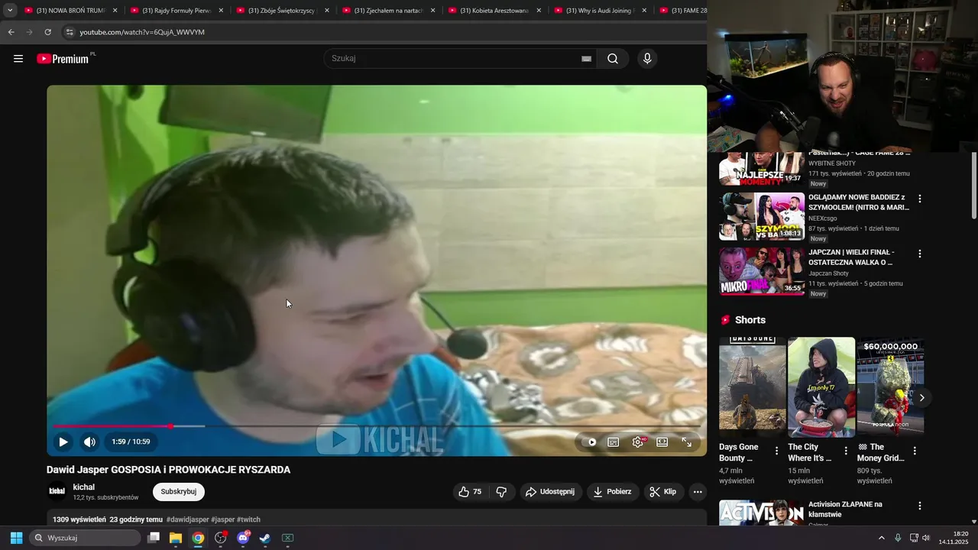Click the progress bar scrubber dot

[170, 426]
